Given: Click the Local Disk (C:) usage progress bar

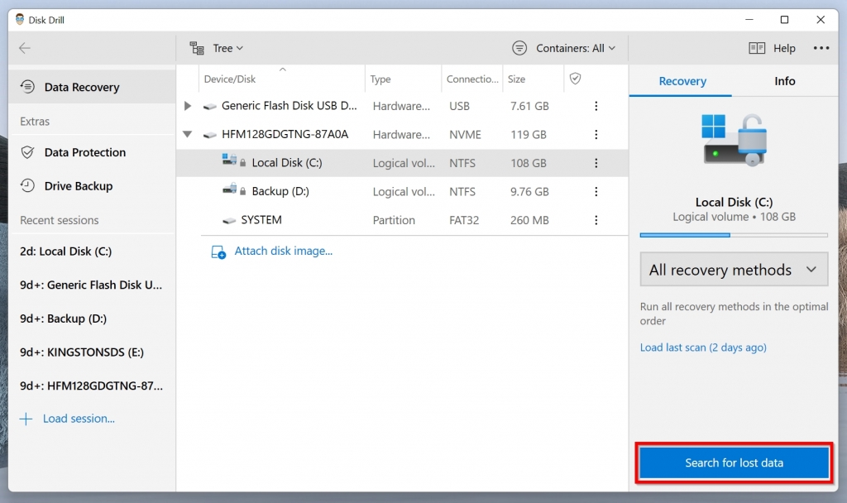Looking at the screenshot, I should click(x=734, y=235).
